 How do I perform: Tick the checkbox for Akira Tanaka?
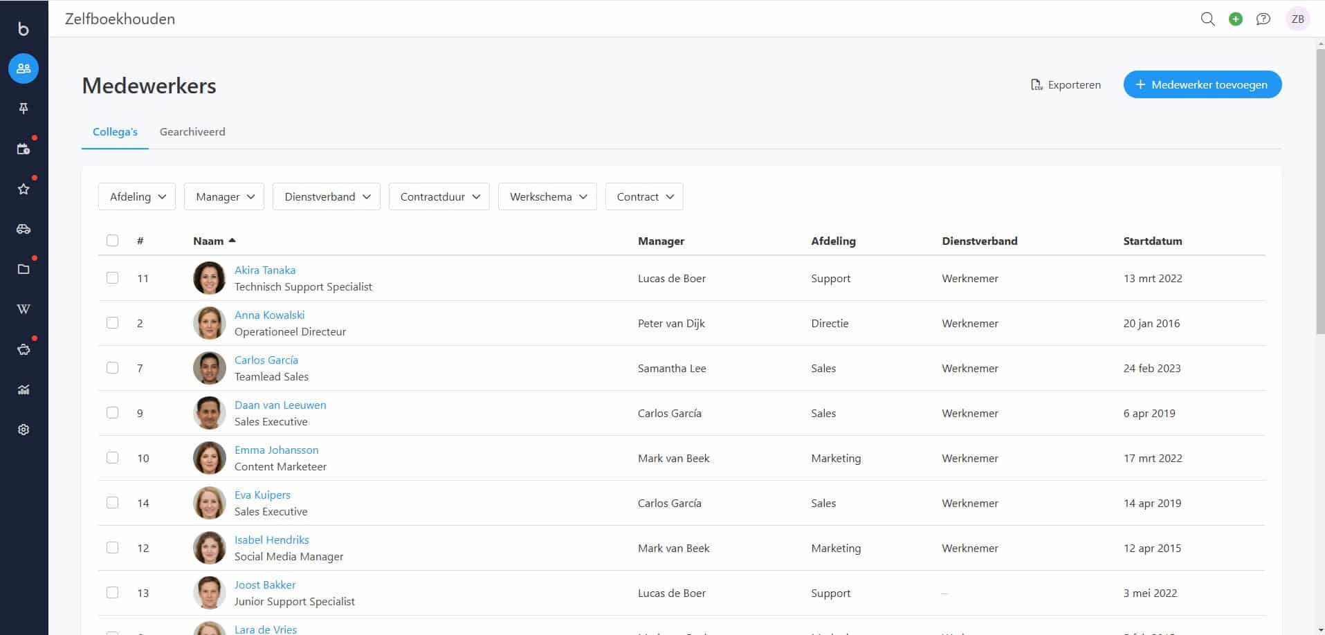click(x=112, y=278)
